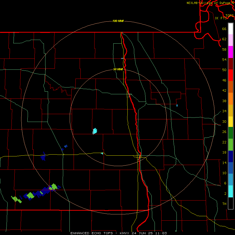Pick the cyan legend swatch

point(231,191)
